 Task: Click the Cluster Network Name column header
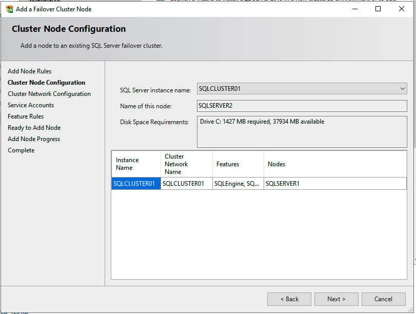187,164
